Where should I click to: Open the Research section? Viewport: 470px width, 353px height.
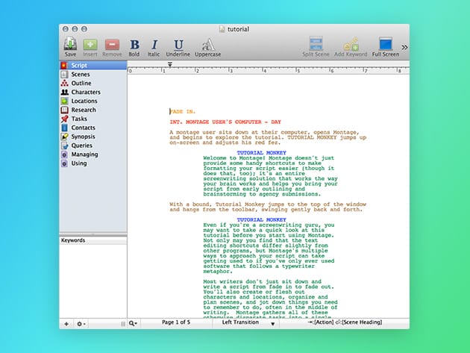pos(93,110)
